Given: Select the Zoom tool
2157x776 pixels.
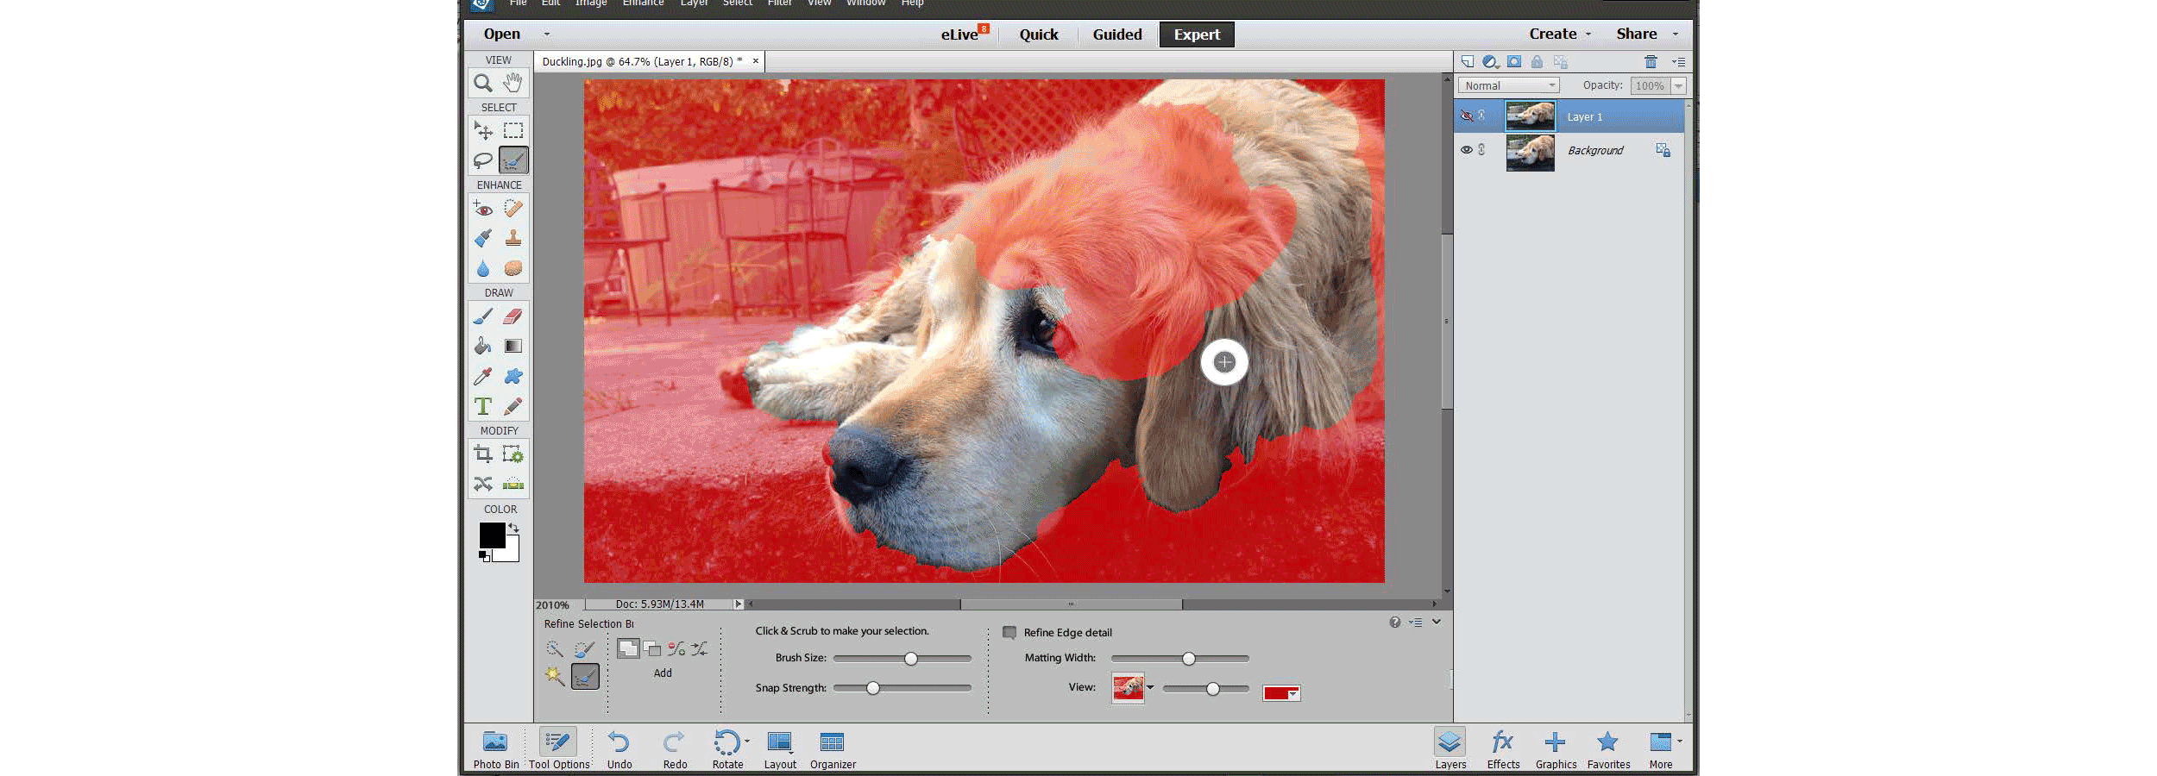Looking at the screenshot, I should click(482, 83).
